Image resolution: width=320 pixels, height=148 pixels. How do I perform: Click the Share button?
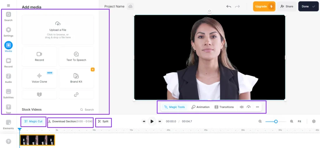click(287, 6)
